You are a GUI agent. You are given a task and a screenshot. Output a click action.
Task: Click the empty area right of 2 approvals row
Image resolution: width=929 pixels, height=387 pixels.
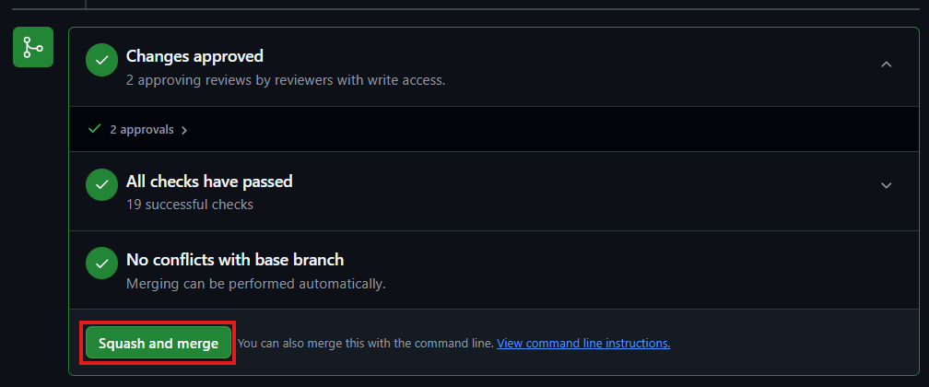coord(553,130)
